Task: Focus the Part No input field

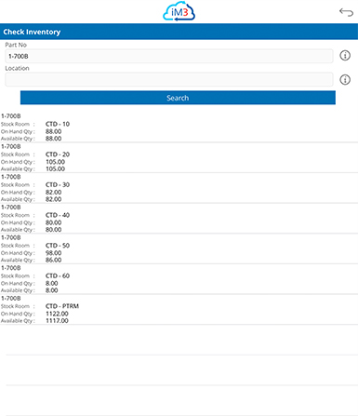Action: tap(169, 56)
